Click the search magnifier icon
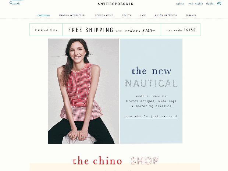Image resolution: width=228 pixels, height=171 pixels. (x=11, y=3)
